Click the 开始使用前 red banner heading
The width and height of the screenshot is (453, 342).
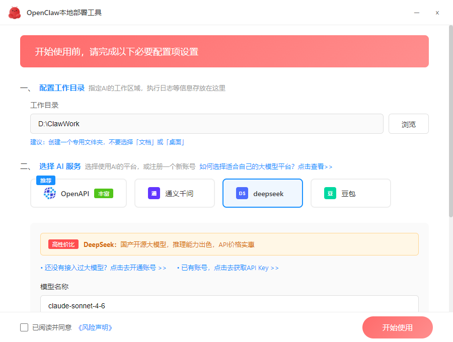click(117, 52)
